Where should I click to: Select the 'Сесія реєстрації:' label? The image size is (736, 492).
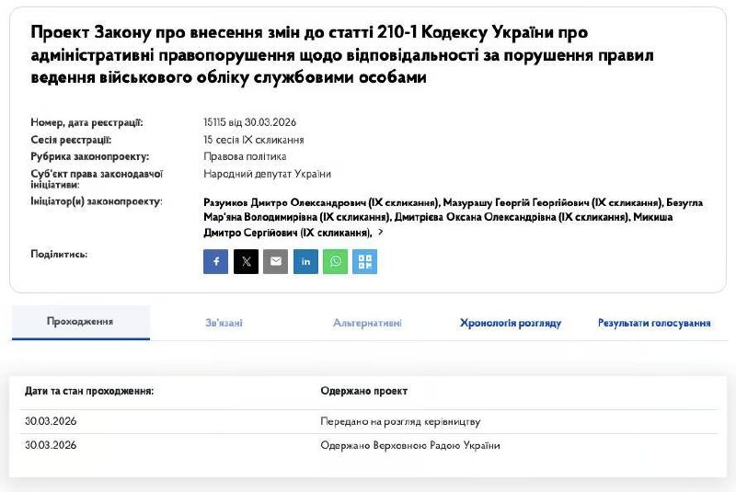point(71,140)
